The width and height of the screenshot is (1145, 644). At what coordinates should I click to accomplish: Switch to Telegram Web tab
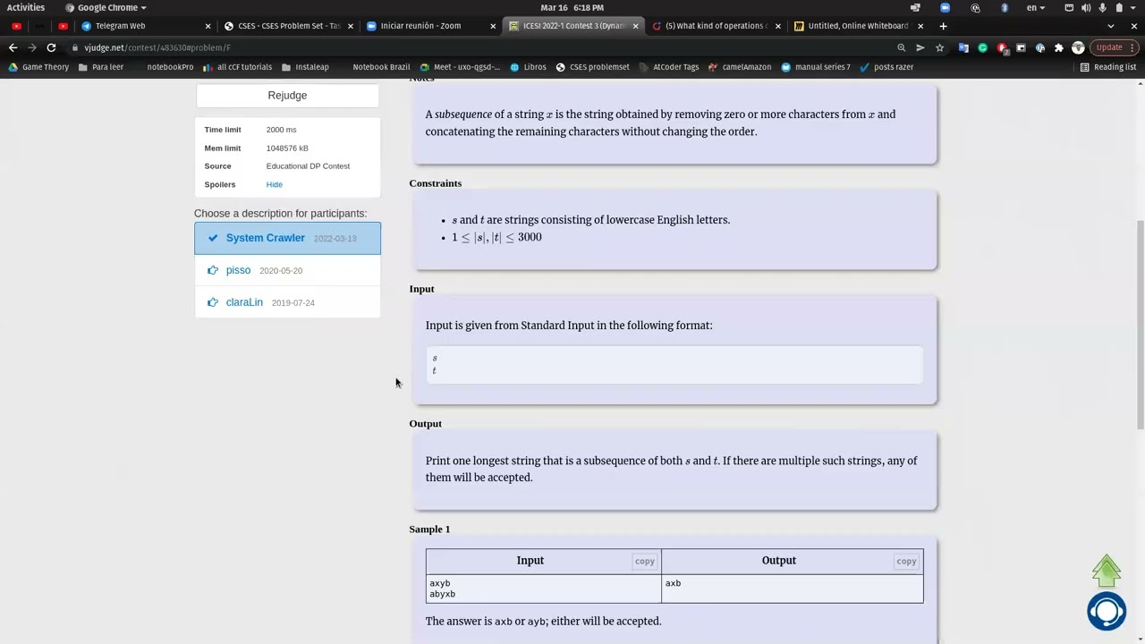coord(145,26)
